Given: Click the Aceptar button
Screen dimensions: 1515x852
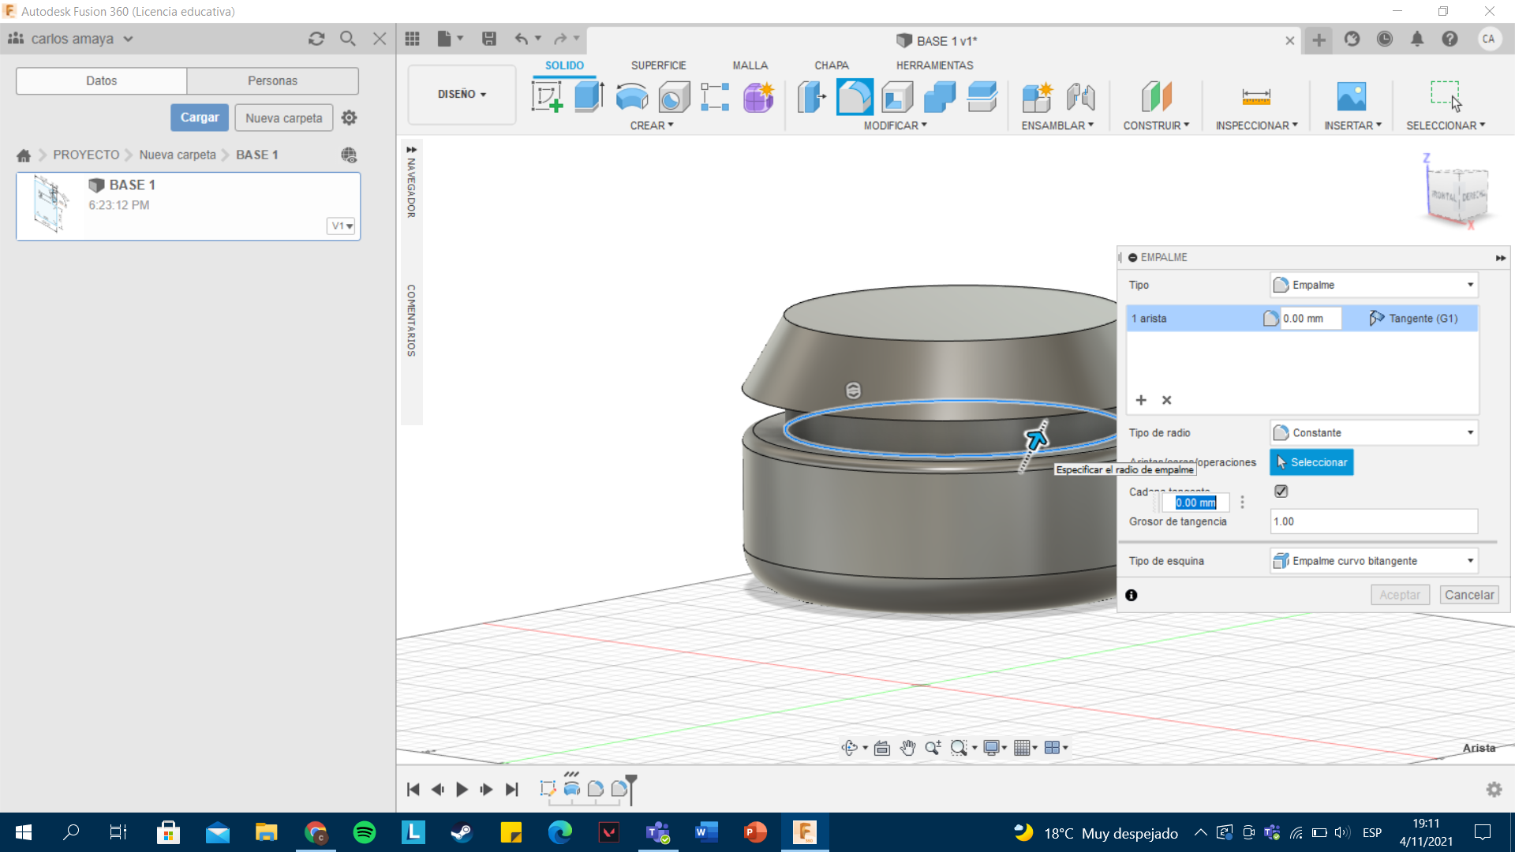Looking at the screenshot, I should (1400, 595).
